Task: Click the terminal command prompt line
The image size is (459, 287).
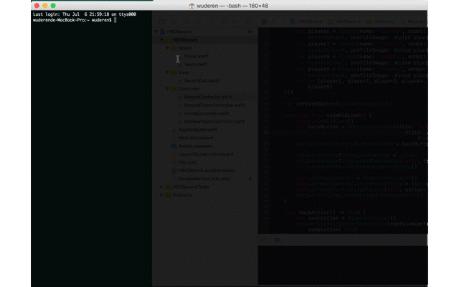Action: coord(72,19)
